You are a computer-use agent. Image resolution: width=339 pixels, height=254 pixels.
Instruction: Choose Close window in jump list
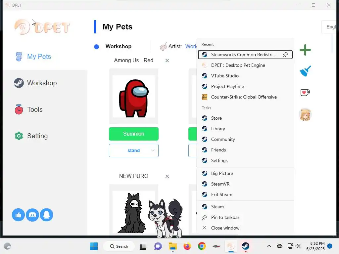(245, 228)
